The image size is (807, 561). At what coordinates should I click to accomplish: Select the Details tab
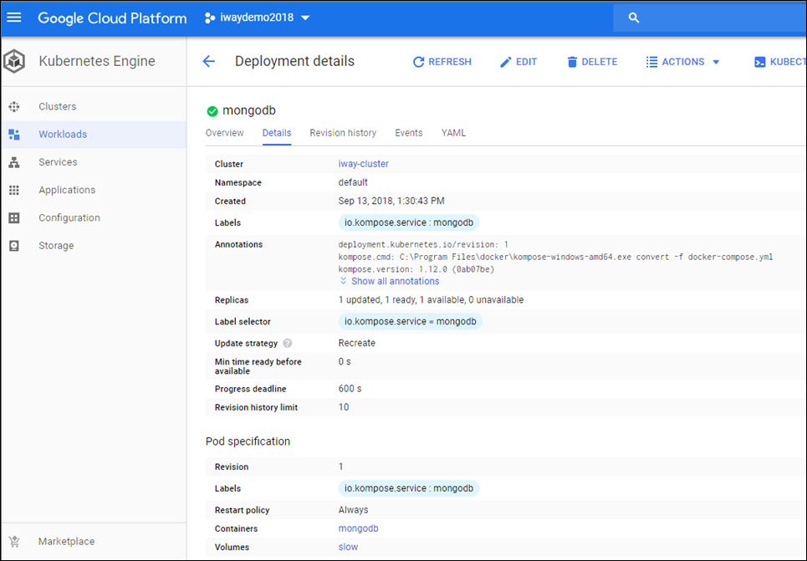[x=277, y=133]
